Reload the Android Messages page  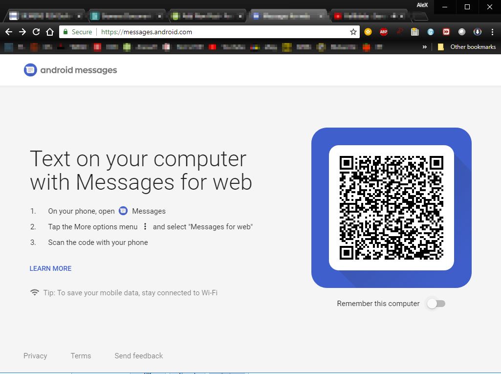click(36, 32)
